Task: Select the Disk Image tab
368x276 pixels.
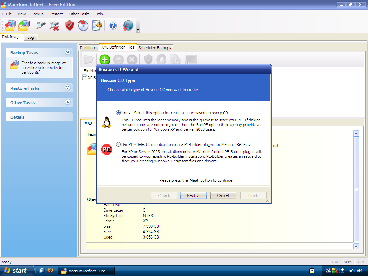Action: coord(11,37)
